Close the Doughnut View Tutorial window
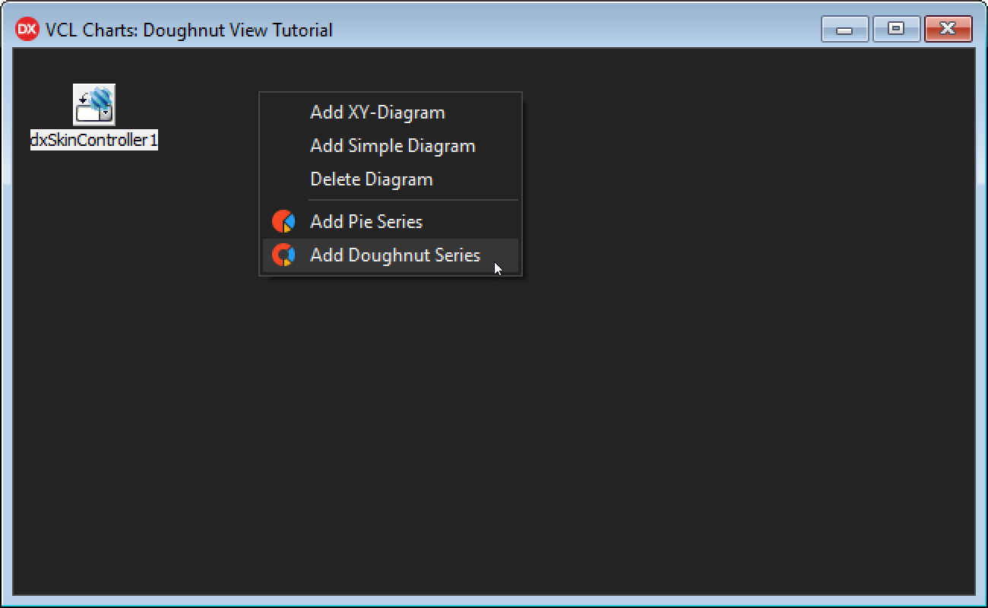 coord(948,30)
